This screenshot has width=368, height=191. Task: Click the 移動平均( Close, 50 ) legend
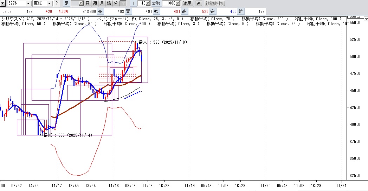(x=23, y=24)
